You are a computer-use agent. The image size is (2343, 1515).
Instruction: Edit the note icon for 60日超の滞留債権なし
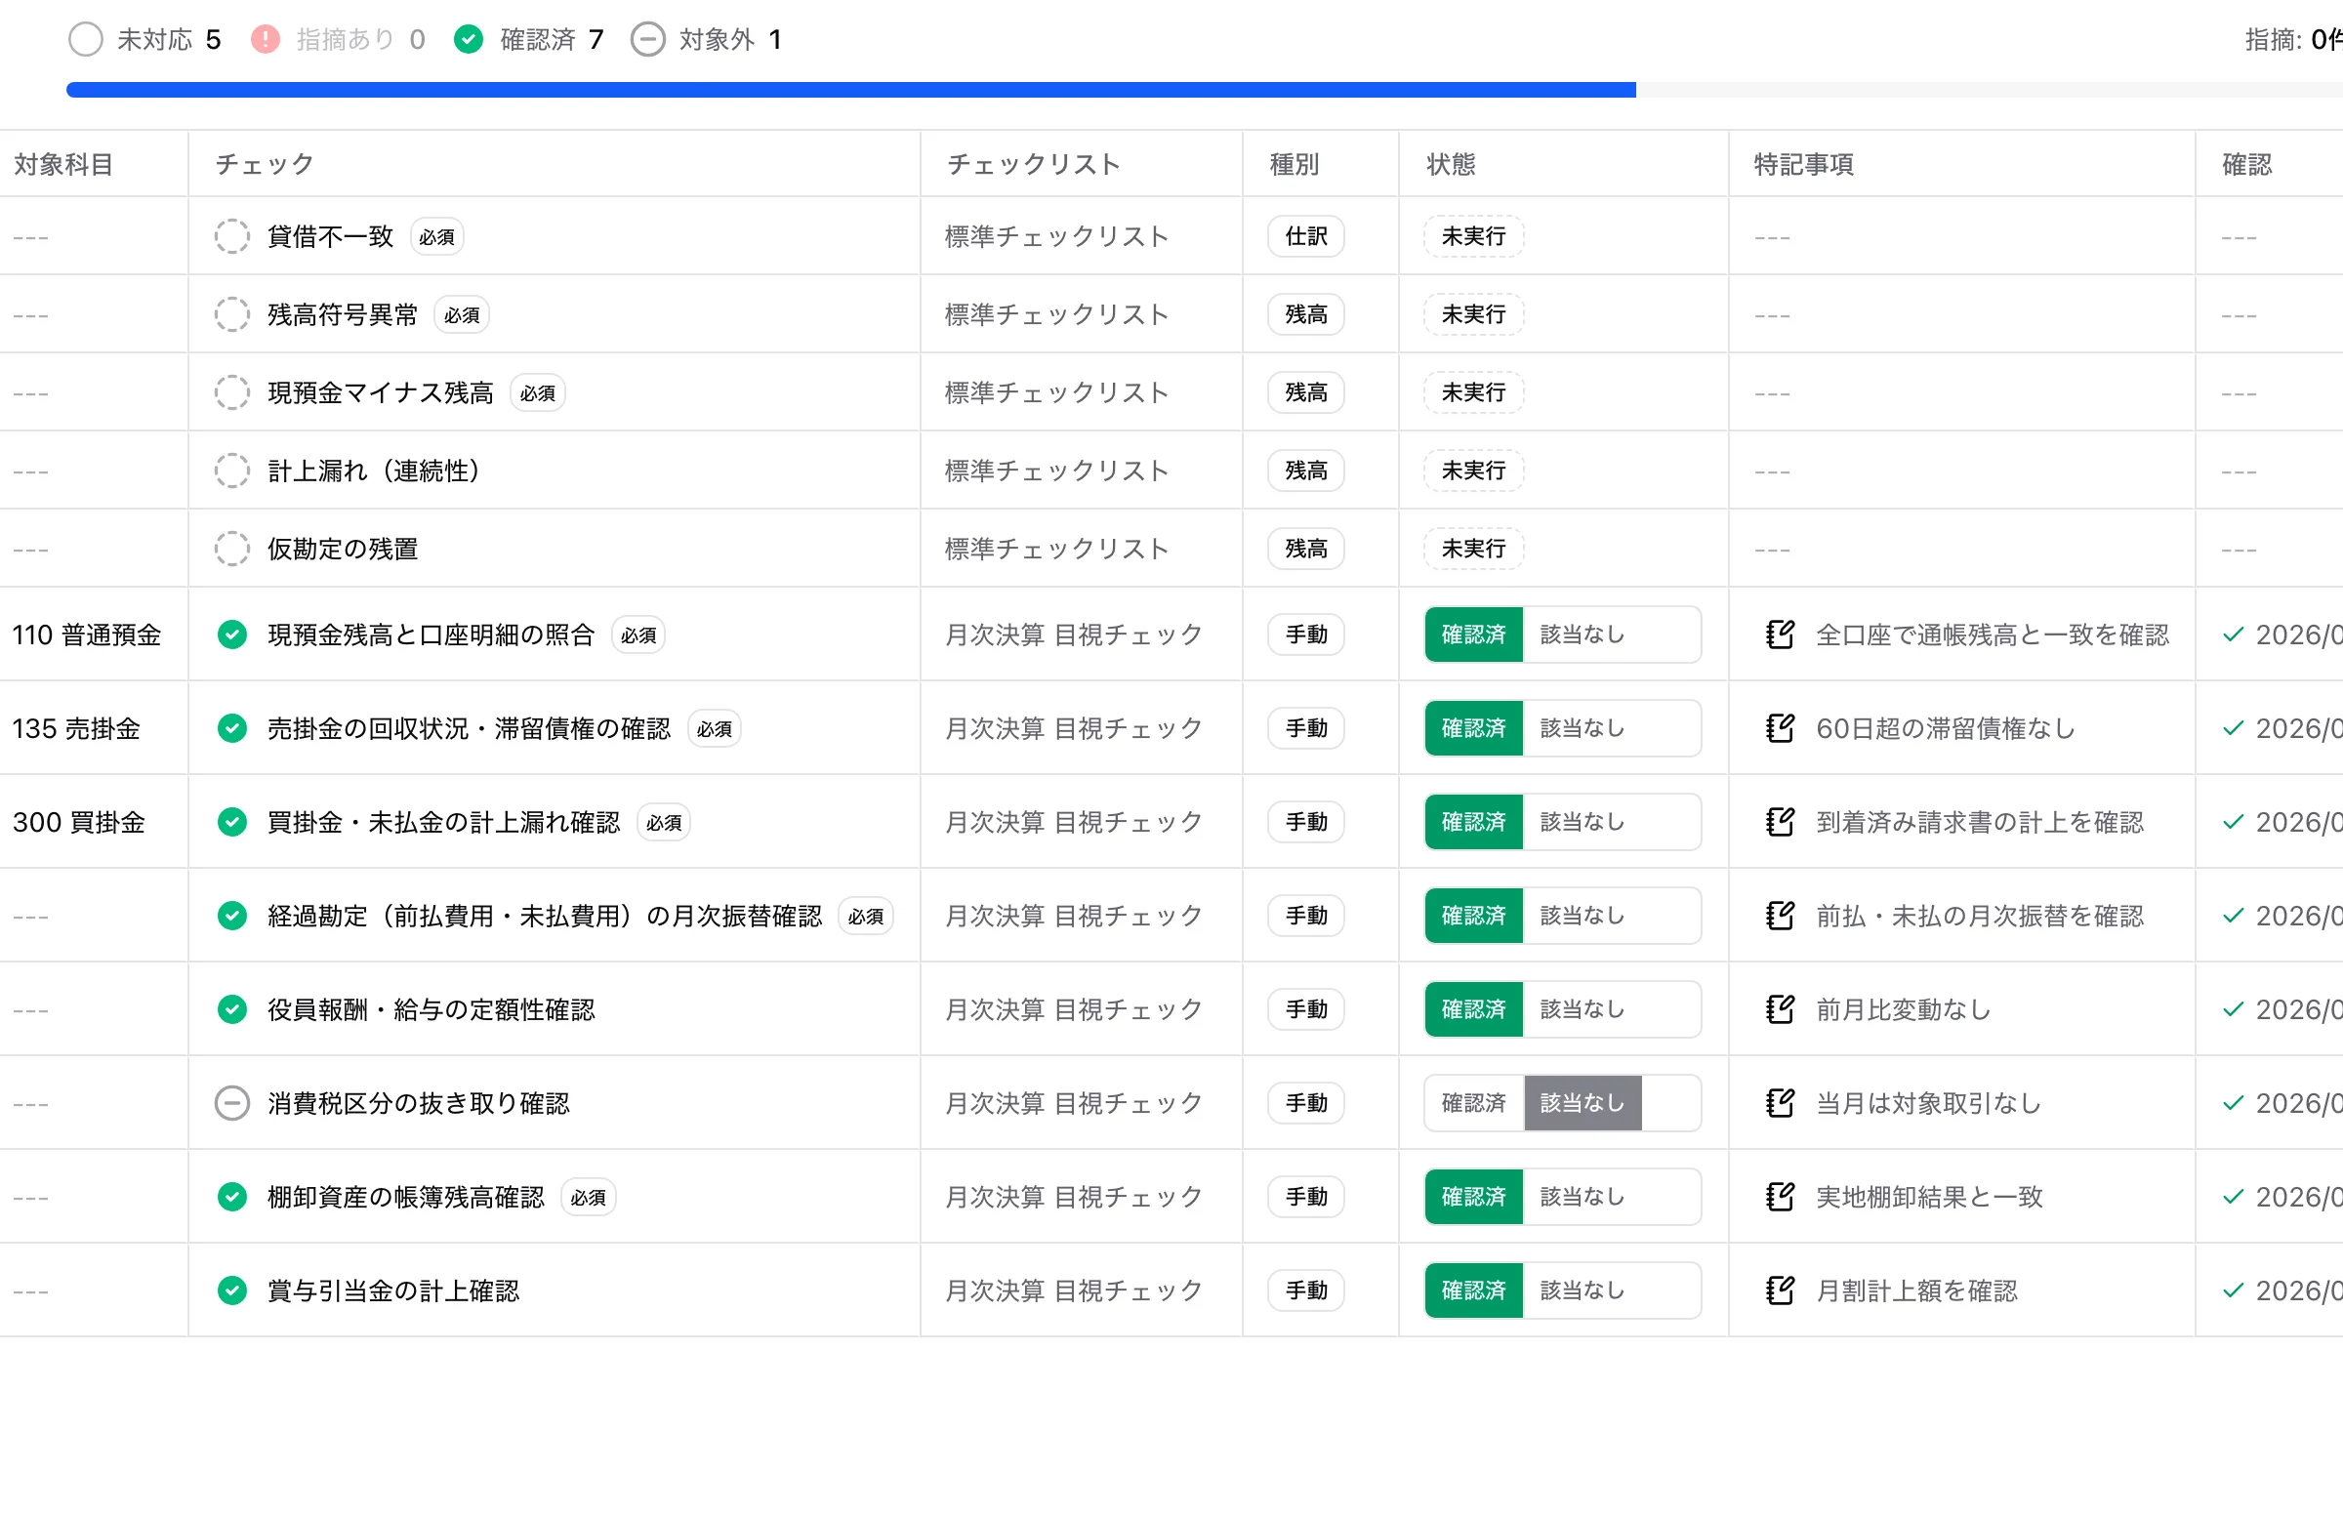(1781, 728)
